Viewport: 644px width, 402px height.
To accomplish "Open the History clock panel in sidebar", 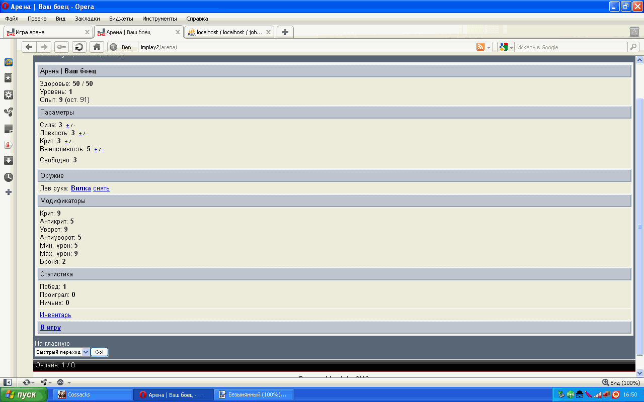I will [9, 177].
